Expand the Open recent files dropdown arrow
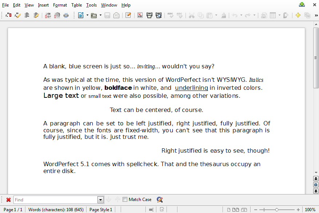The width and height of the screenshot is (319, 213). coord(100,15)
